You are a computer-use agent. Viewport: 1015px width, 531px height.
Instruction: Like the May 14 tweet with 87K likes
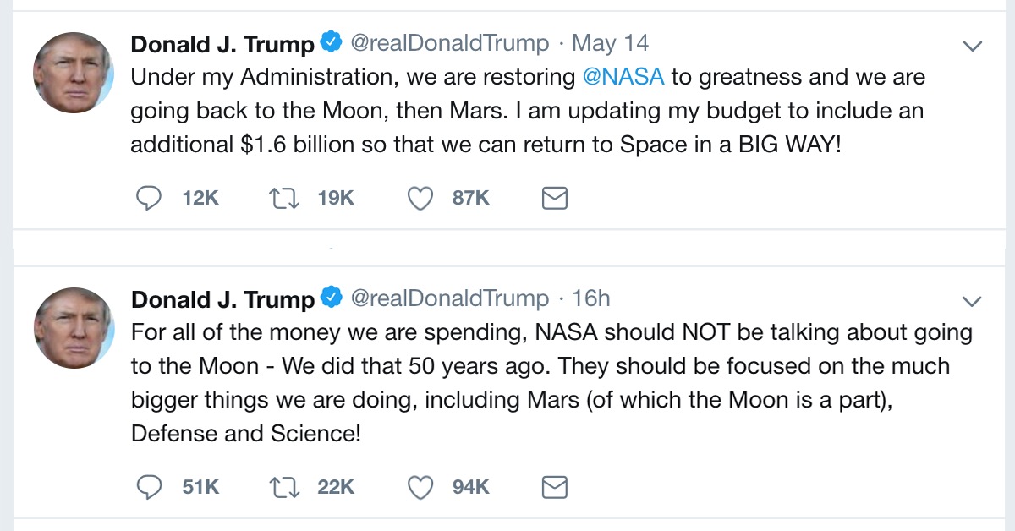420,198
